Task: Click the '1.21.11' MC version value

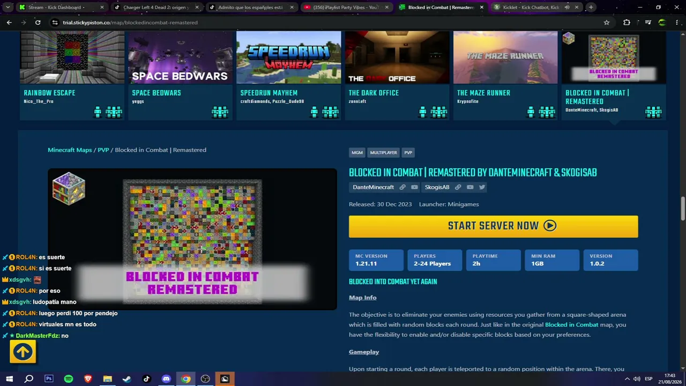Action: point(366,264)
